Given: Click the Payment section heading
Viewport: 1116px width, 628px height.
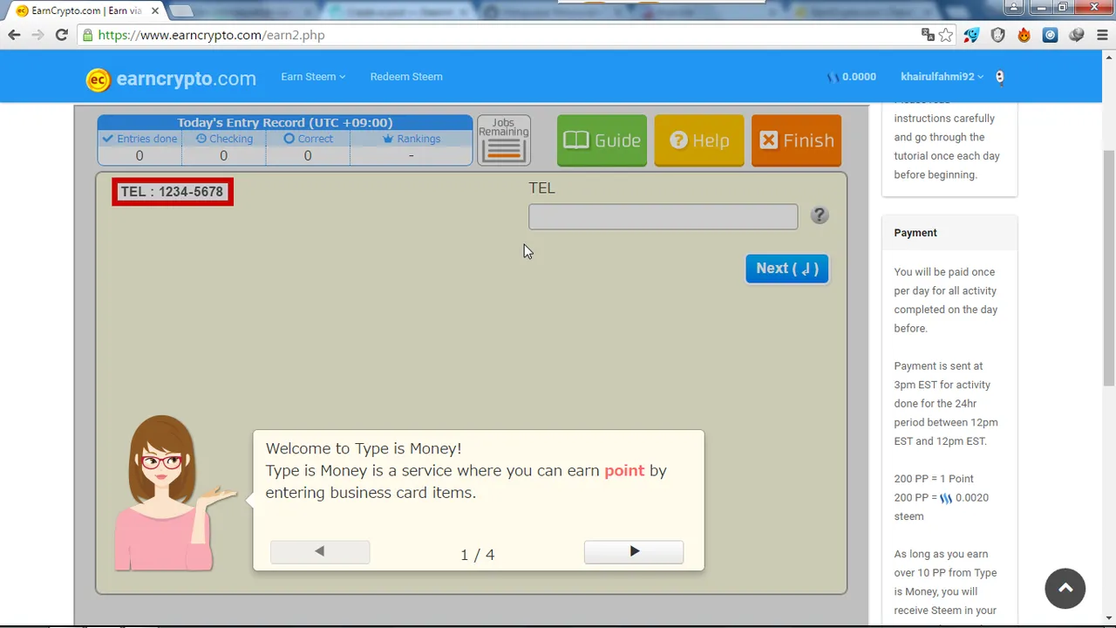Looking at the screenshot, I should pos(915,233).
